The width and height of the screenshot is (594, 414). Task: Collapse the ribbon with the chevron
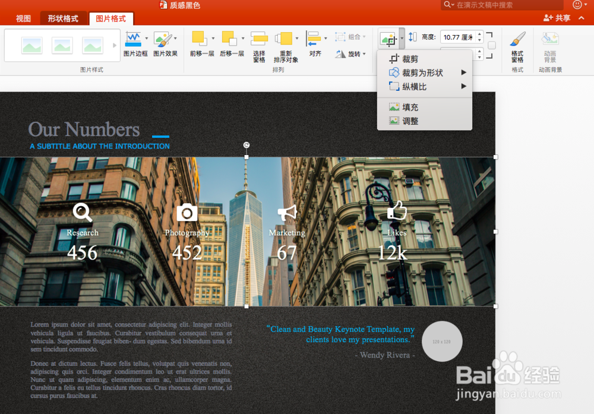click(x=582, y=18)
